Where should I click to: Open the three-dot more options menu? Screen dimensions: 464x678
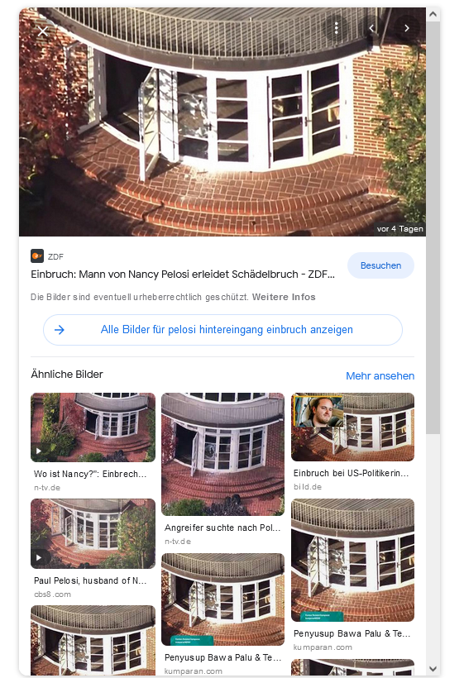click(336, 28)
